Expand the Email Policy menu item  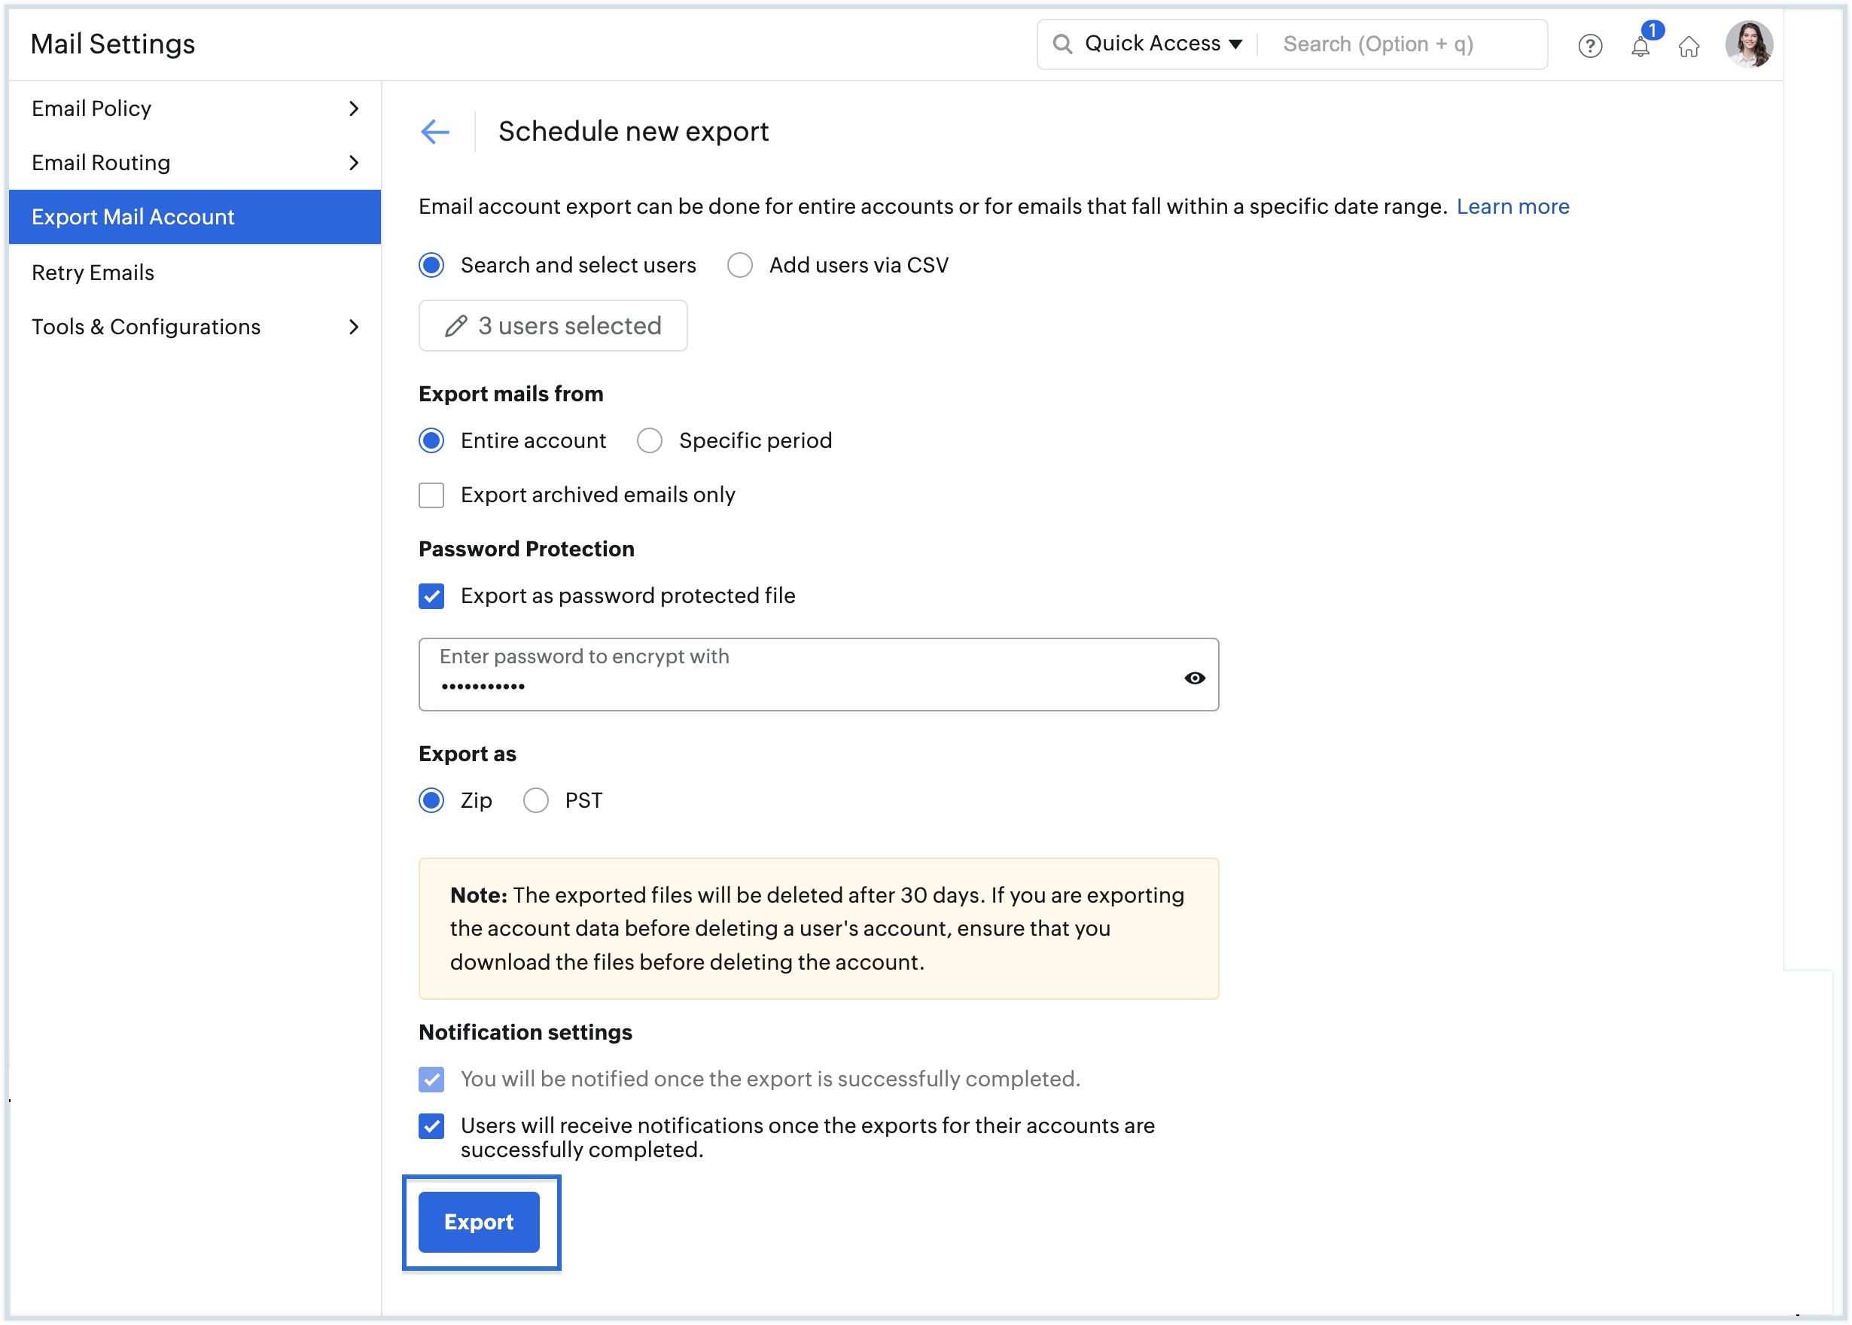pos(354,108)
